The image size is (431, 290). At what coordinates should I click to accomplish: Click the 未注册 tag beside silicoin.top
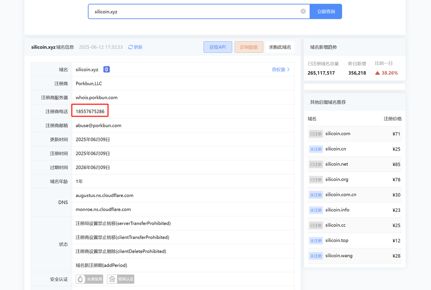316,240
